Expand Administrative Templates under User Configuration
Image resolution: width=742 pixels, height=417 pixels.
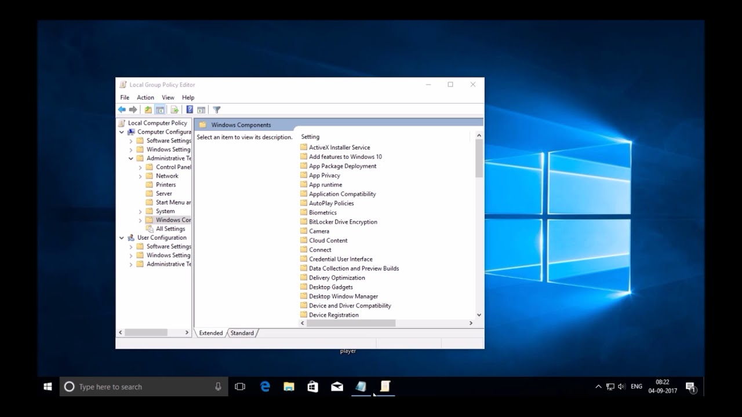coord(131,264)
